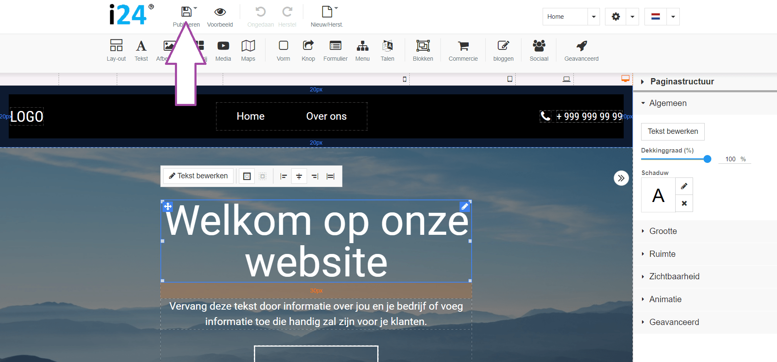Expand the Animatie section
This screenshot has width=777, height=362.
(705, 299)
